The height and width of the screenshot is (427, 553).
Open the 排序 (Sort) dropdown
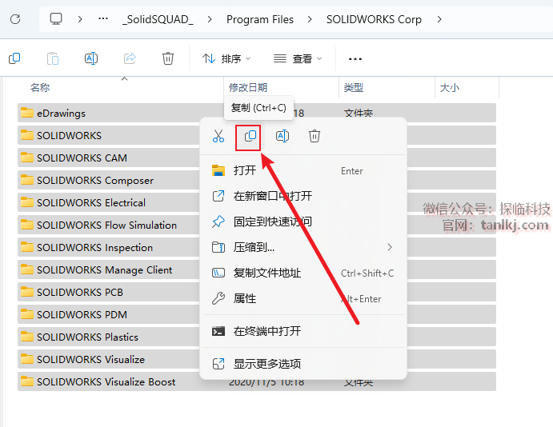pyautogui.click(x=226, y=58)
